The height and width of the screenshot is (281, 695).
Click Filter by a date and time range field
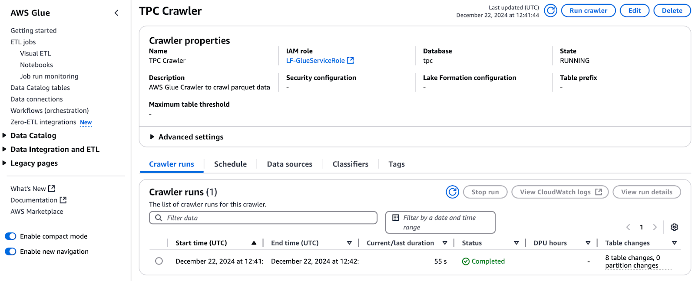pyautogui.click(x=440, y=222)
